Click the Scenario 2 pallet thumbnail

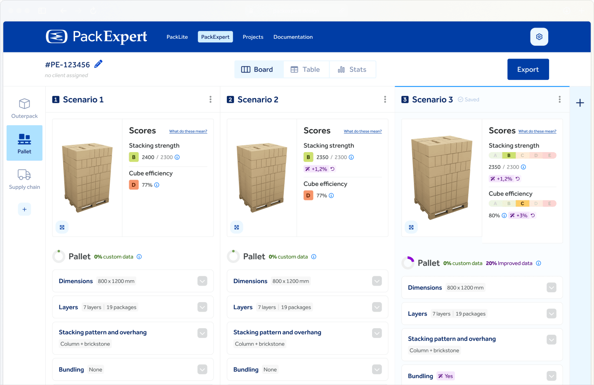point(262,177)
